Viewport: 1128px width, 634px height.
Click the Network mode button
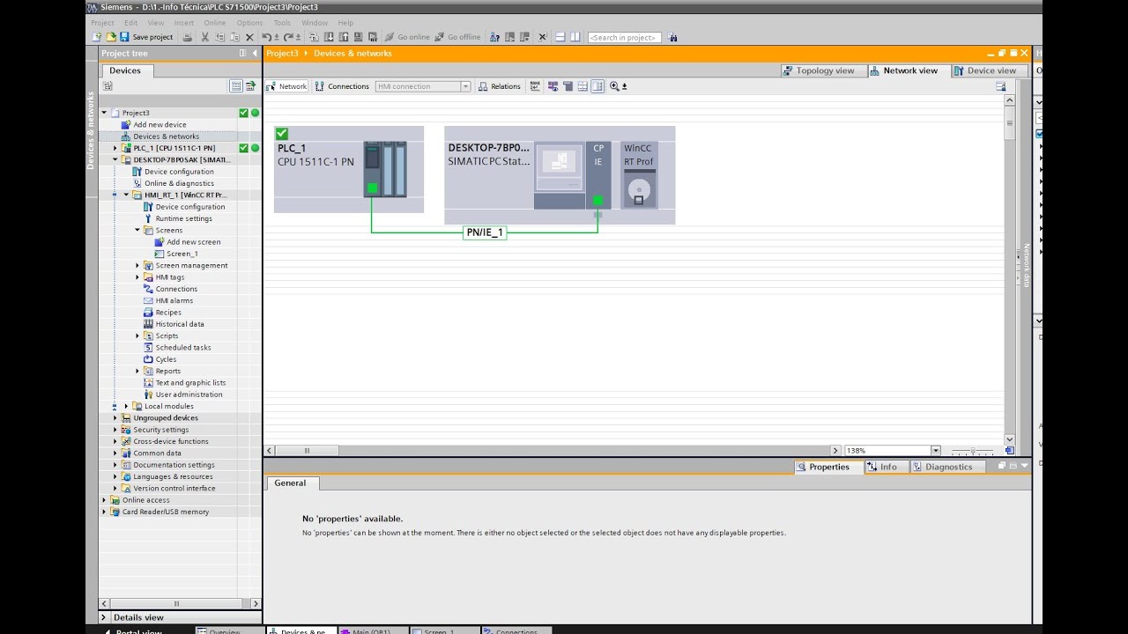tap(286, 86)
